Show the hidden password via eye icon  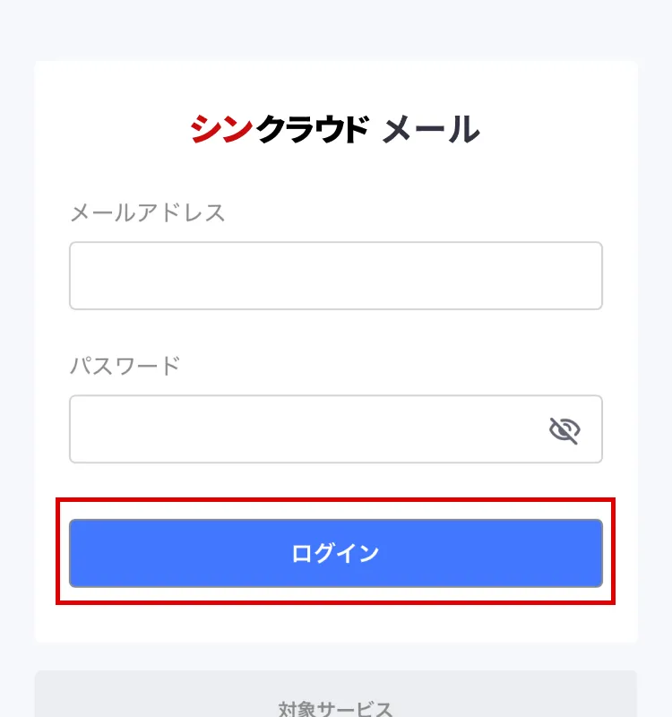click(564, 430)
